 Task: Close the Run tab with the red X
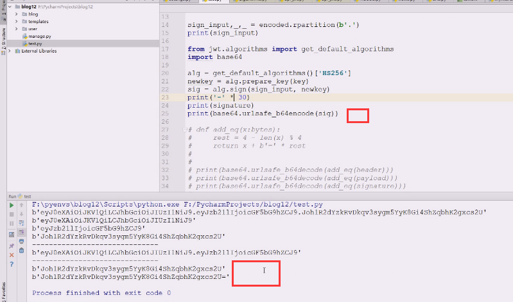click(12, 255)
